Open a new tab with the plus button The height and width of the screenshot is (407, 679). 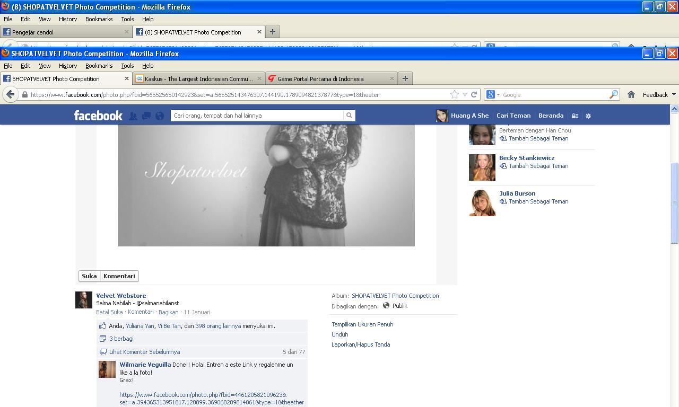pyautogui.click(x=405, y=78)
